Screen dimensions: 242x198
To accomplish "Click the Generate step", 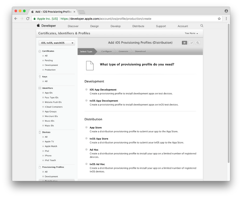I will [x=123, y=52].
